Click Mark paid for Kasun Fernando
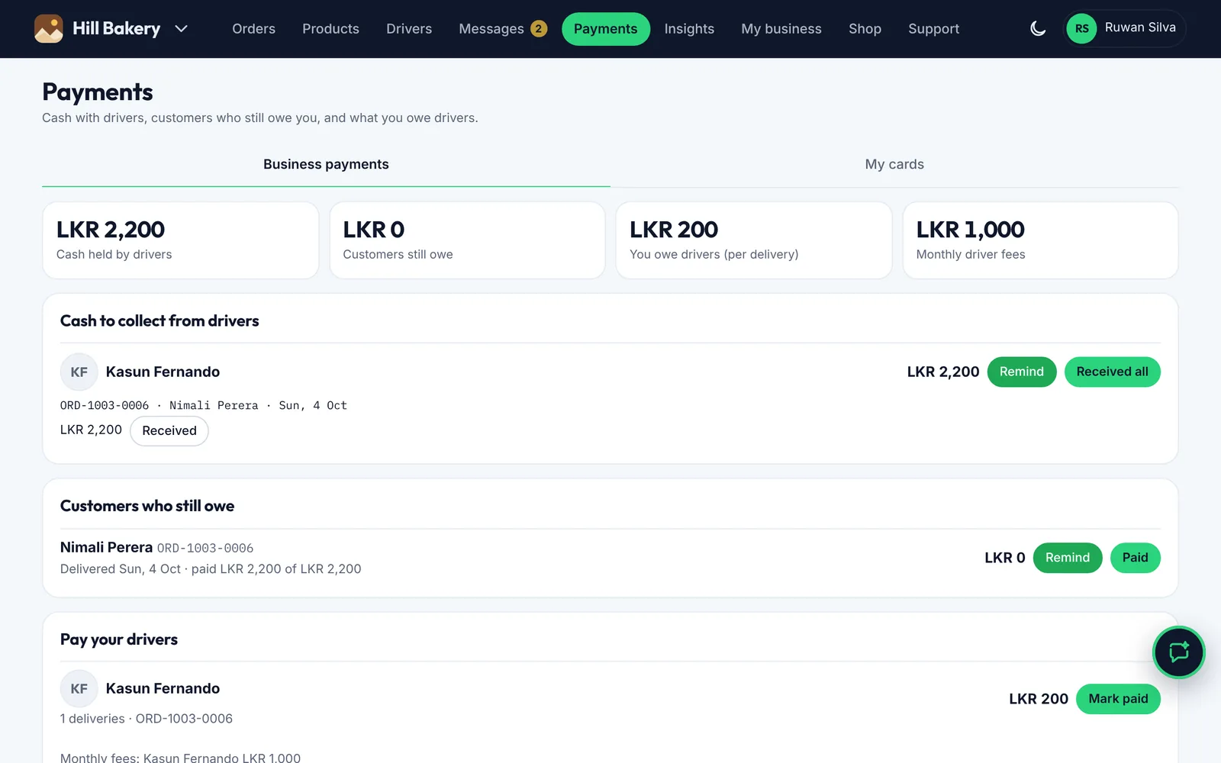The width and height of the screenshot is (1221, 763). pos(1118,699)
